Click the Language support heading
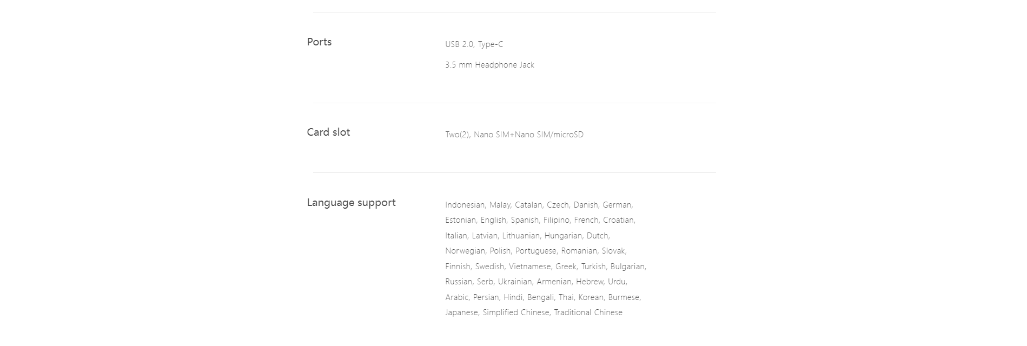Viewport: 1027px width, 346px height. (351, 203)
